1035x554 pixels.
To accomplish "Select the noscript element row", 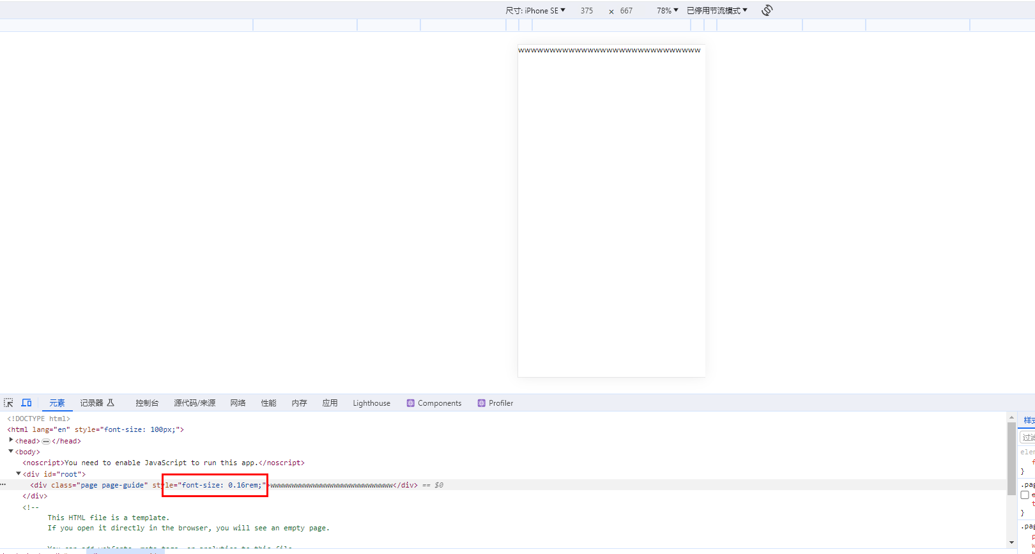I will coord(164,463).
